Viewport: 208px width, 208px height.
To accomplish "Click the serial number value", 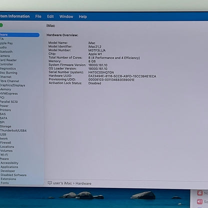I will pos(101,72).
